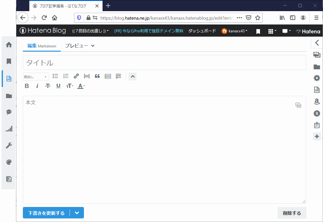The width and height of the screenshot is (323, 222).
Task: Insert a footnote icon in toolbar
Action: (x=118, y=76)
